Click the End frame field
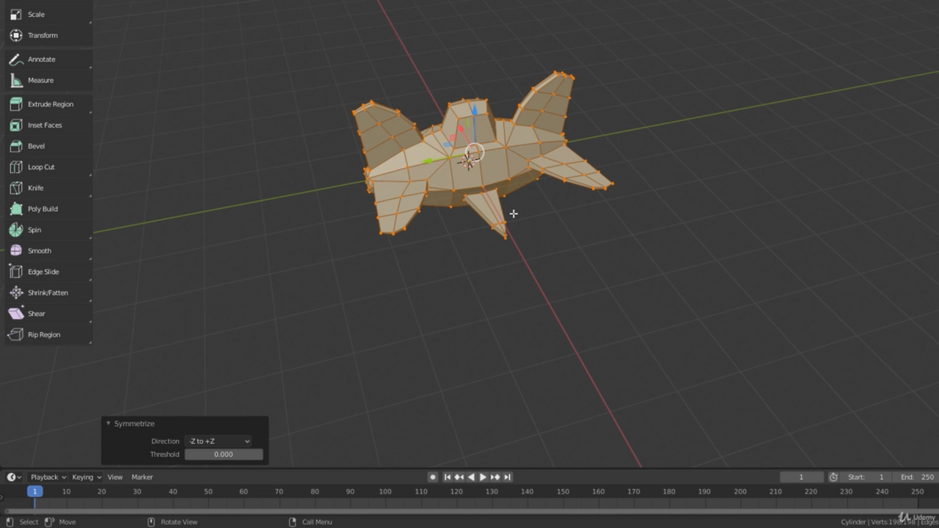The width and height of the screenshot is (939, 528). click(x=917, y=477)
